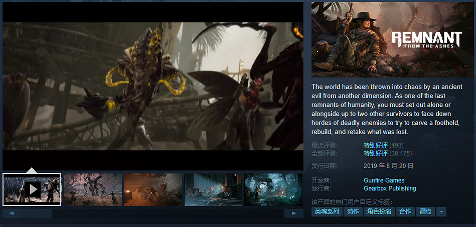Open the third orange-toned fire screenshot thumbnail

pos(153,189)
